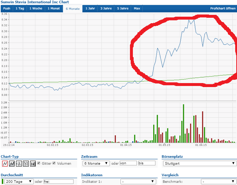This screenshot has height=185, width=237.
Task: Click the Chart-Typ heading
Action: [10, 157]
